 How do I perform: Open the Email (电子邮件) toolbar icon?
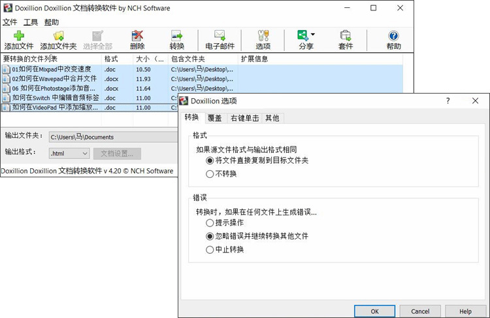(x=220, y=36)
